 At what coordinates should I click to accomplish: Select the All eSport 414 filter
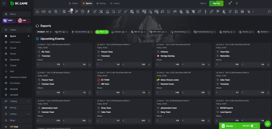pos(44,32)
